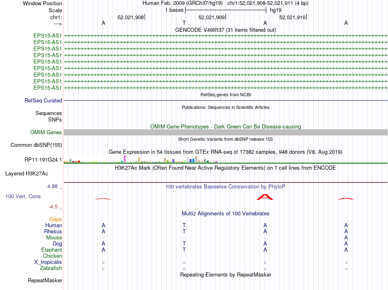Open Publications: Sequences in Scientific Articles title
The image size is (388, 290).
(225, 107)
